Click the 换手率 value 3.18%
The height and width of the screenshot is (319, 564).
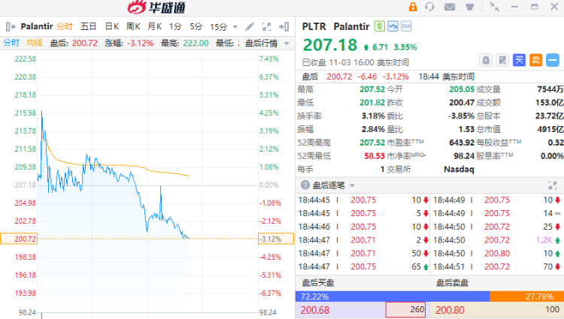[x=373, y=116]
